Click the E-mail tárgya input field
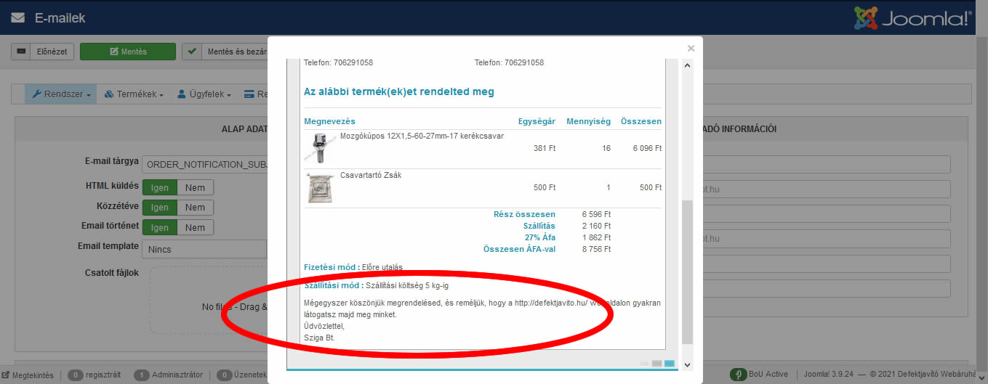Screen dimensions: 988x384 pyautogui.click(x=205, y=165)
